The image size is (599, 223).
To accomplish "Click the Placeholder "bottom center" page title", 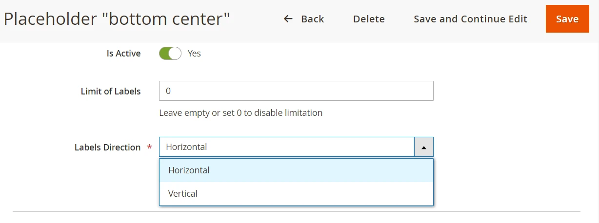I will (x=117, y=19).
